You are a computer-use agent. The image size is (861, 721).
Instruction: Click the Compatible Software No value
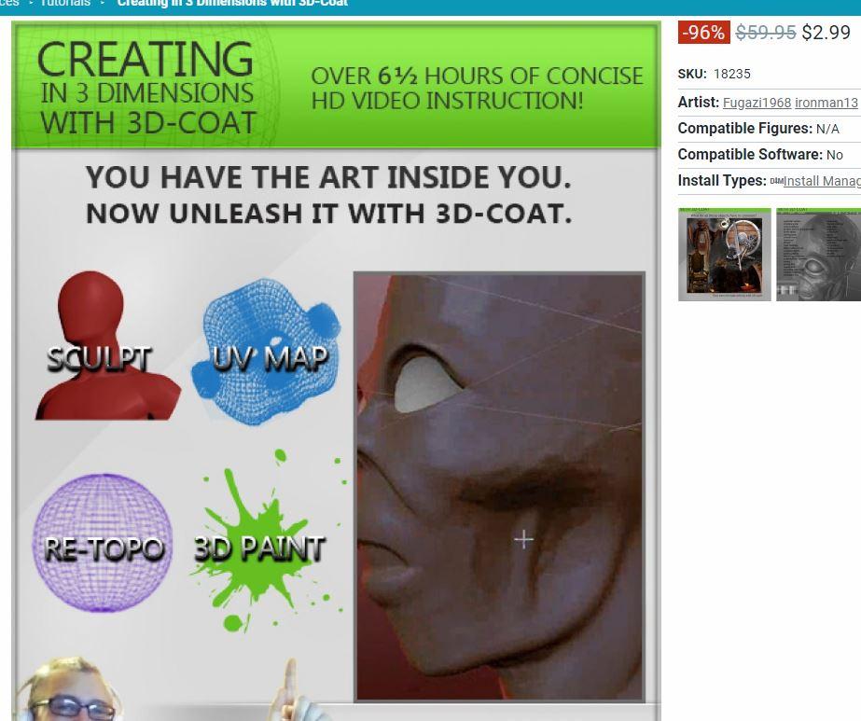[834, 155]
